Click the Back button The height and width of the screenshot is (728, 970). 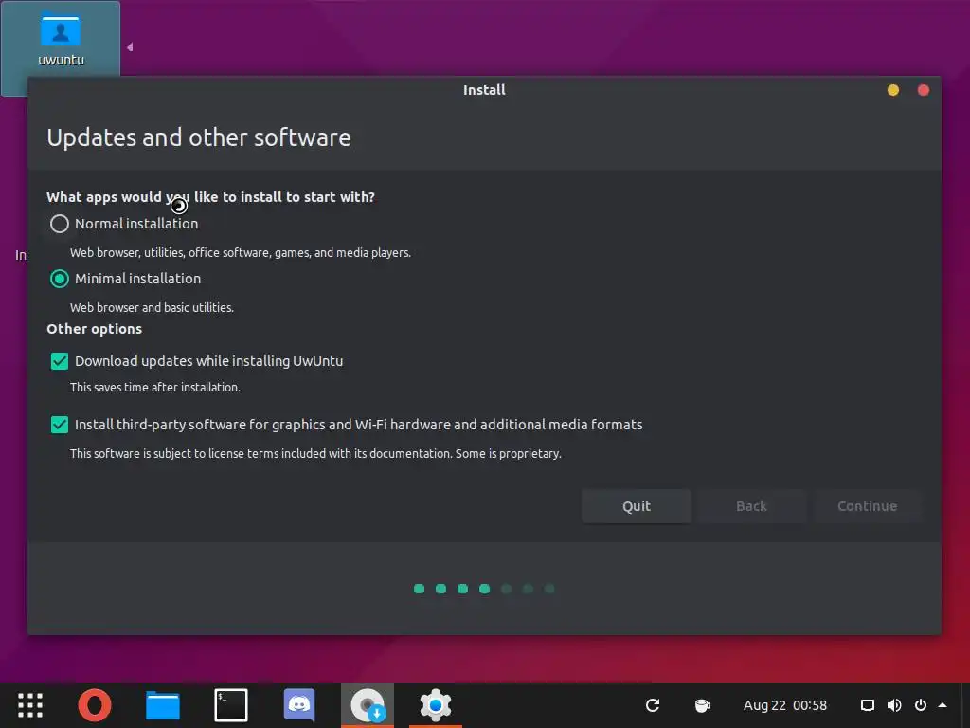tap(751, 506)
